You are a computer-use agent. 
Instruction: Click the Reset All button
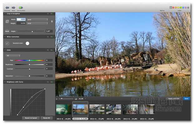pos(47,118)
